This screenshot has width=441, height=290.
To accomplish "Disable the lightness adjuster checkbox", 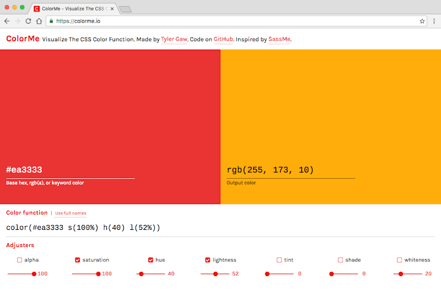I will (x=208, y=260).
